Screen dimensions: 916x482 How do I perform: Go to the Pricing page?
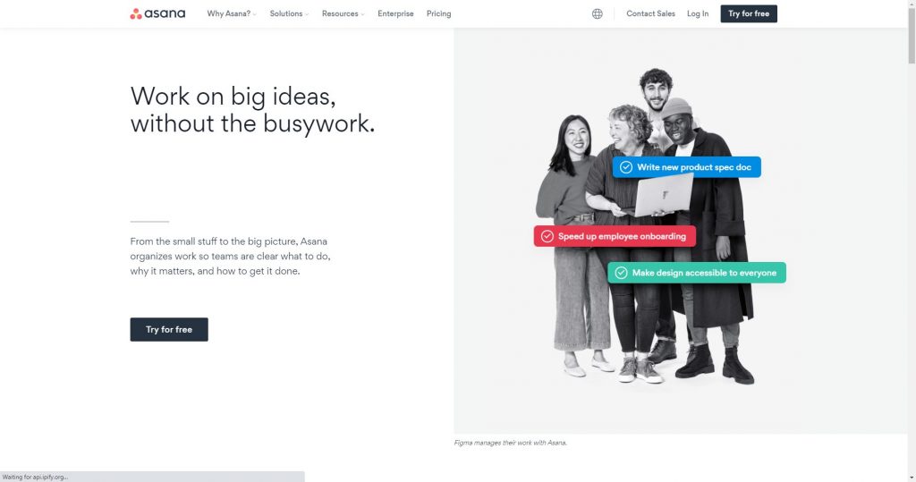(438, 13)
